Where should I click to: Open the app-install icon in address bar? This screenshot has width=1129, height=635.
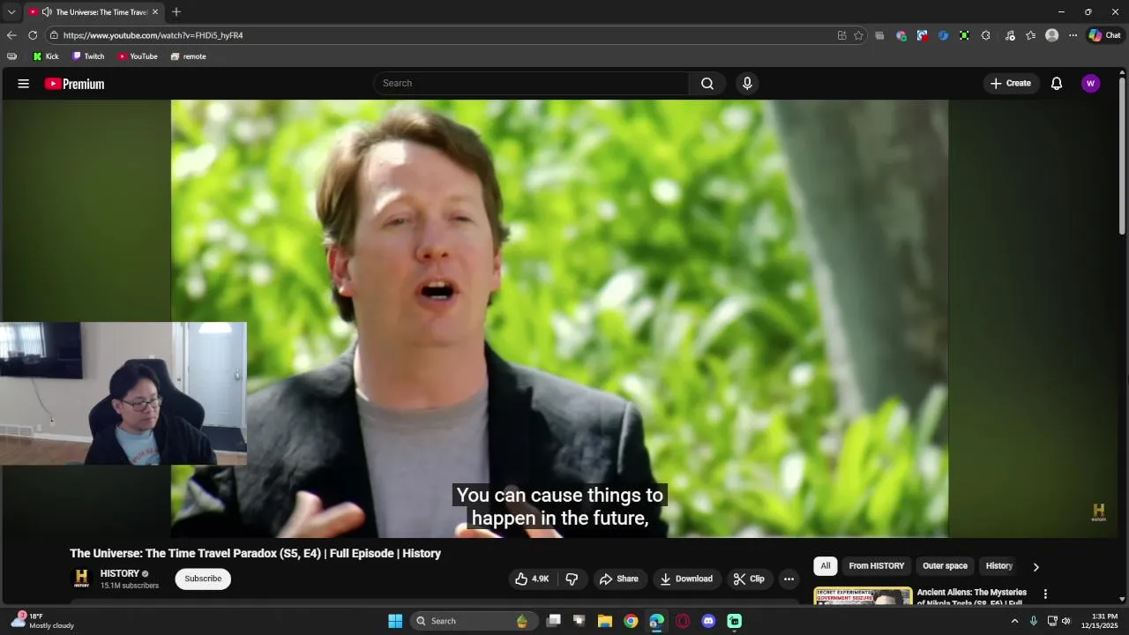coord(841,35)
